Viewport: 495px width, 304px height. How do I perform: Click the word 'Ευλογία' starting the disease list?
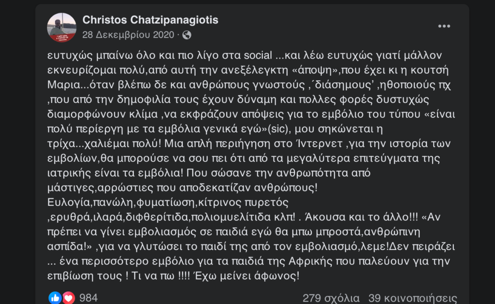pyautogui.click(x=69, y=203)
